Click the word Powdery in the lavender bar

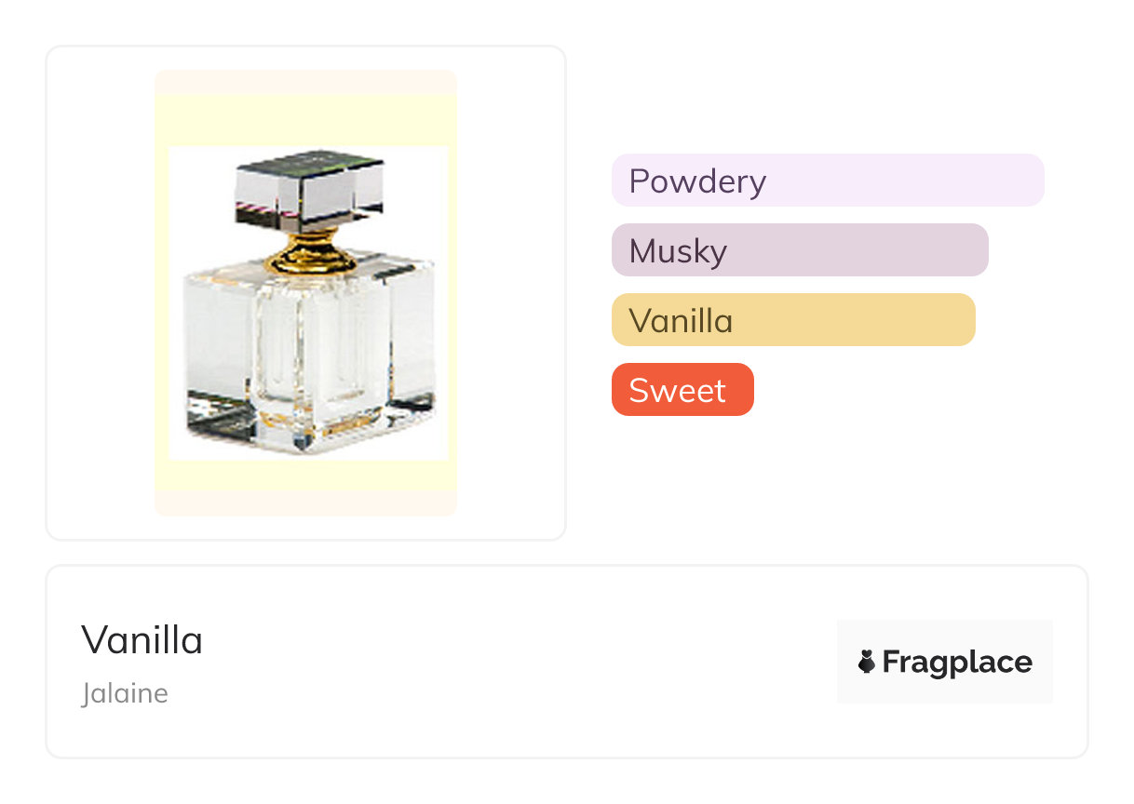697,181
